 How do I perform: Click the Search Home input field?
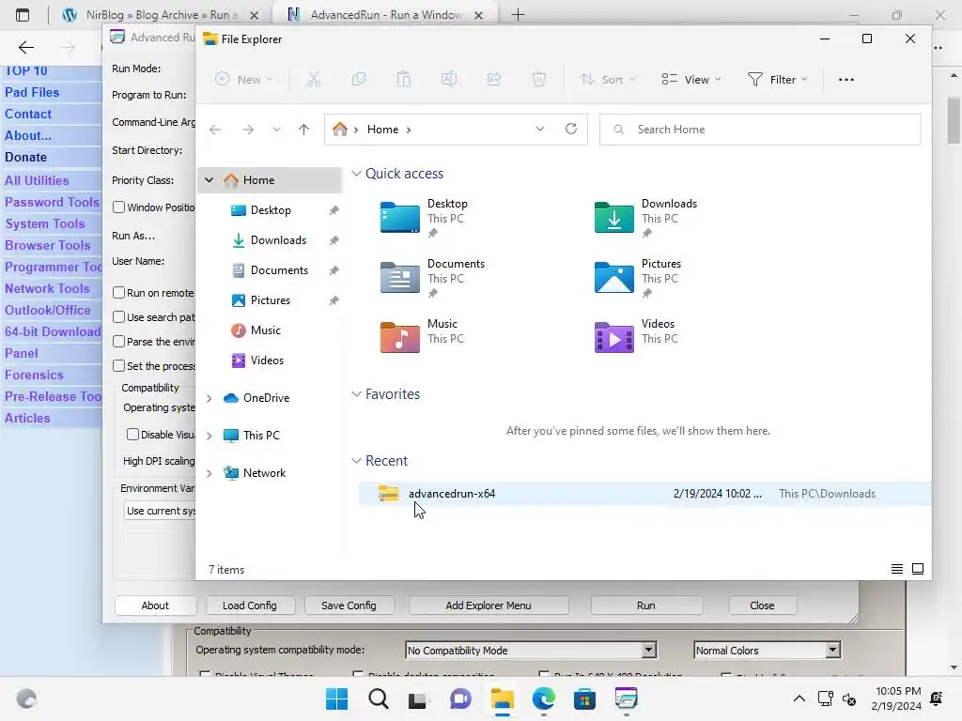click(760, 130)
